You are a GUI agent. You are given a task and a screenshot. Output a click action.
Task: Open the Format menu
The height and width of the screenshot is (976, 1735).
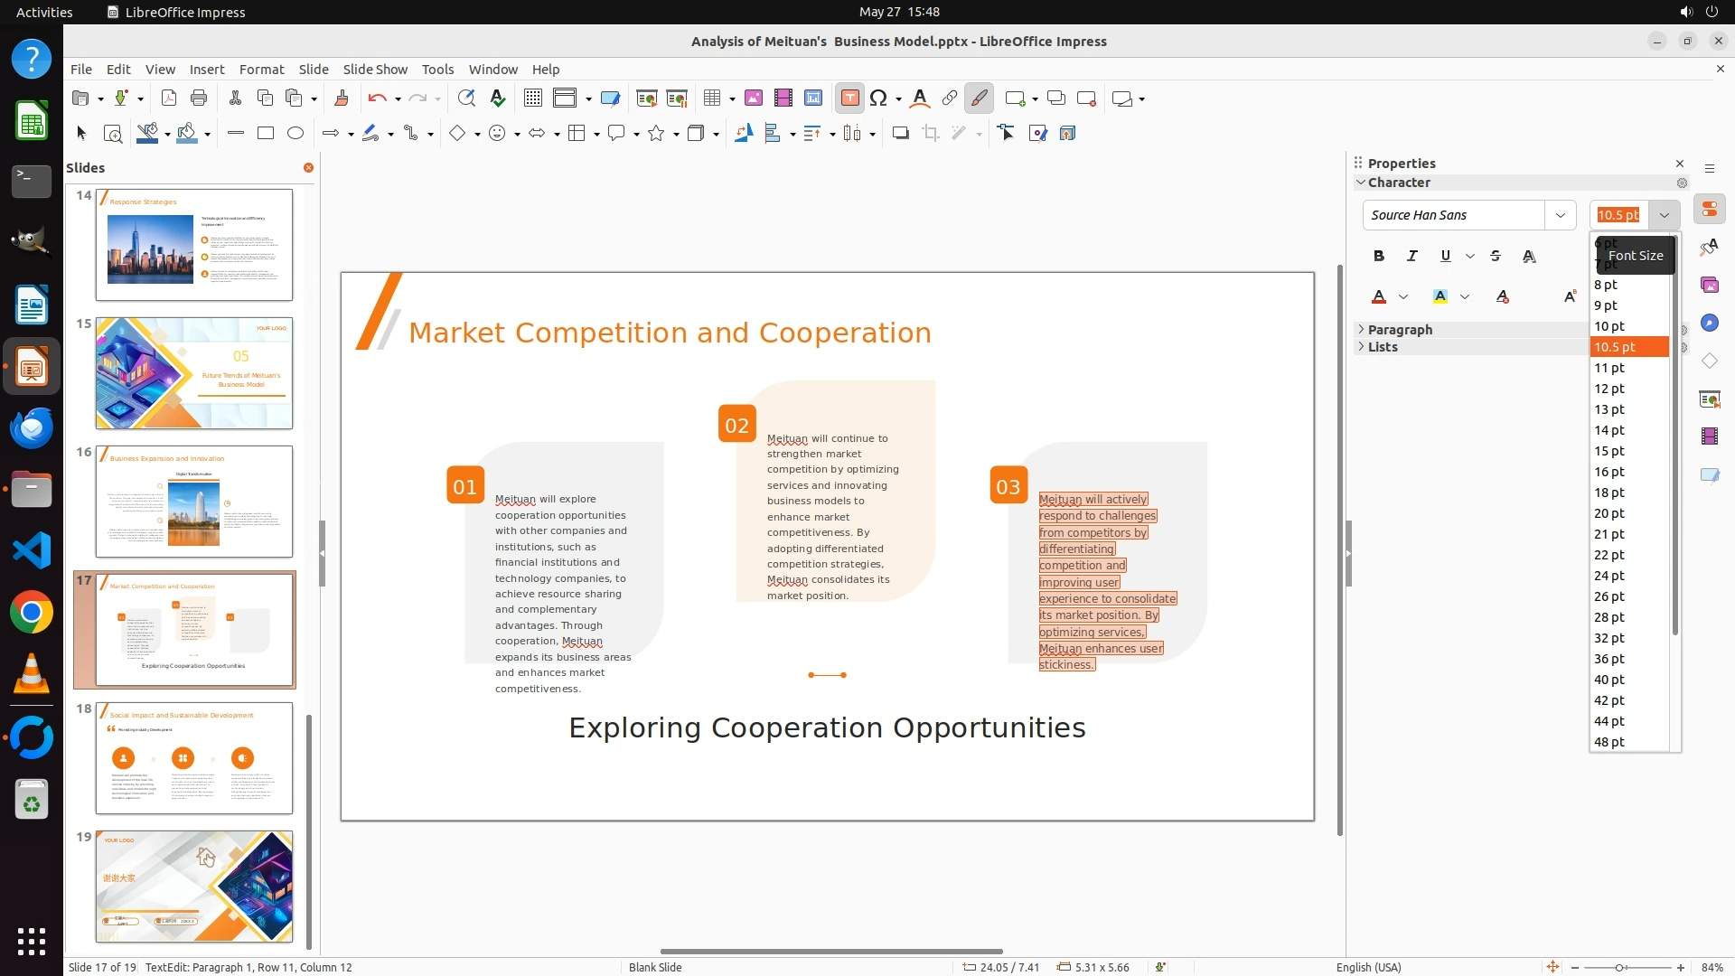pos(261,70)
